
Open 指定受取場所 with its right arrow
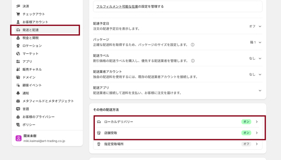[257, 144]
